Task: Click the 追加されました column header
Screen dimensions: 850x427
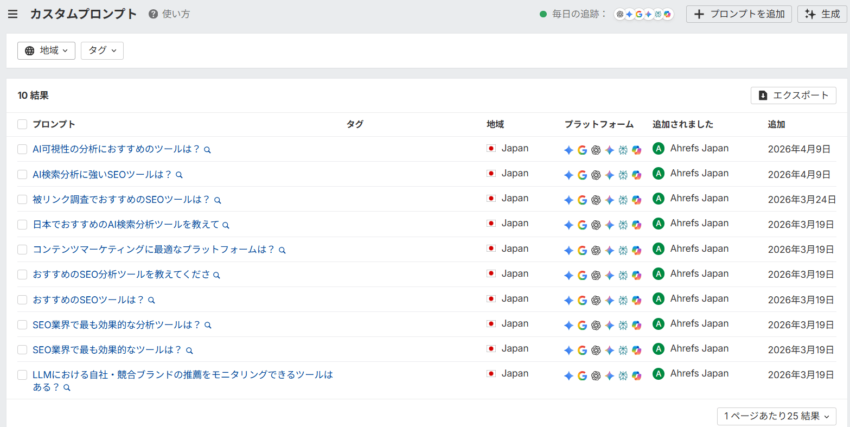Action: [x=683, y=124]
